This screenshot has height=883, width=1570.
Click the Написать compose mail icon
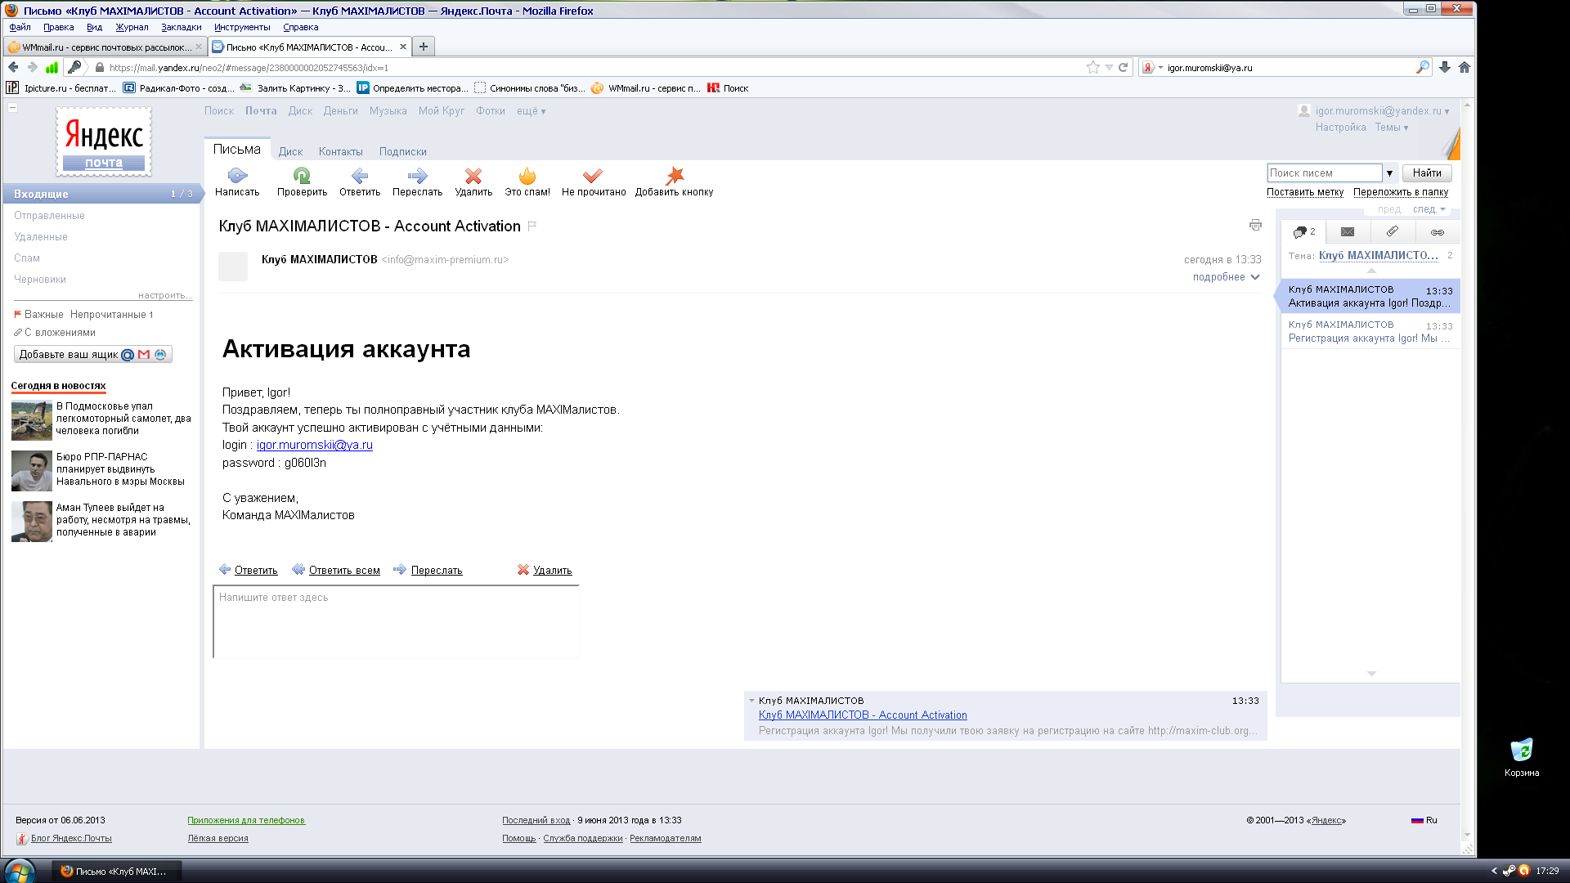coord(237,176)
